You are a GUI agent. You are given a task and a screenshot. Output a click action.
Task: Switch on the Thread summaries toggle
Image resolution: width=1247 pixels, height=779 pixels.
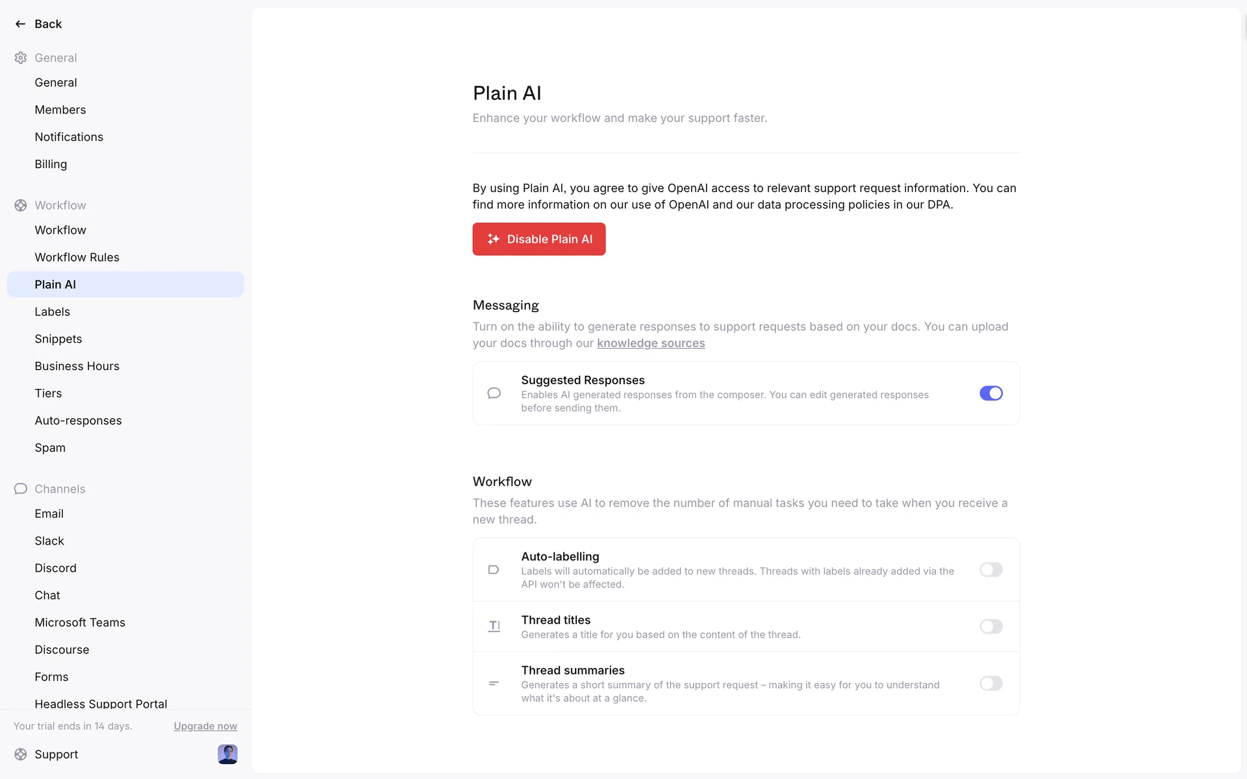991,684
